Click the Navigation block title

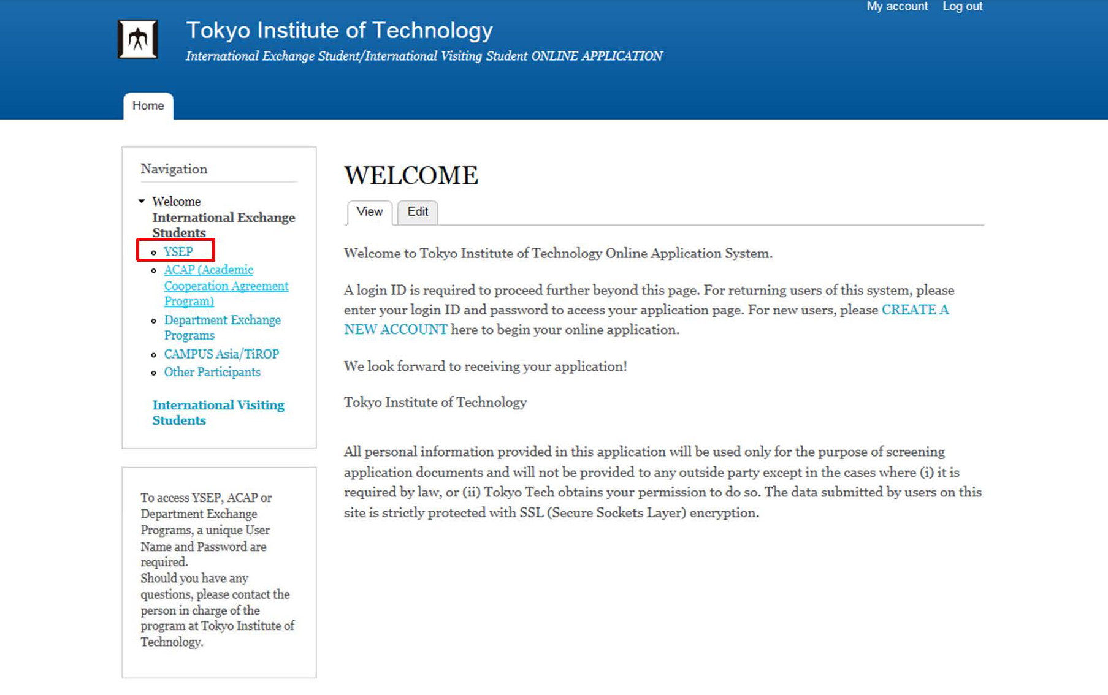pyautogui.click(x=174, y=169)
